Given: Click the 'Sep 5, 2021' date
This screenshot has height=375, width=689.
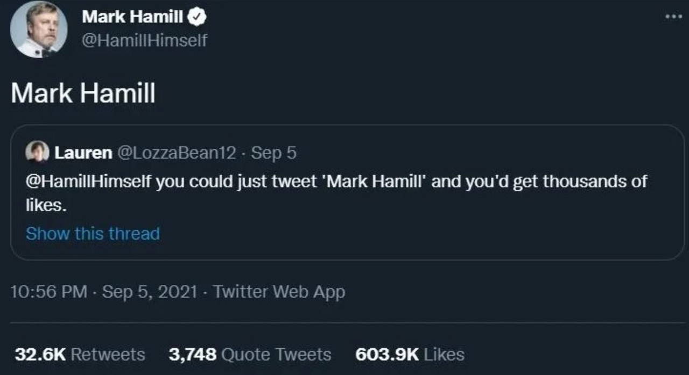Looking at the screenshot, I should 150,292.
